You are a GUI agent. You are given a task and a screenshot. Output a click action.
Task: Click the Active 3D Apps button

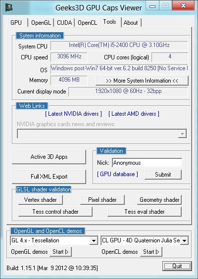49,157
